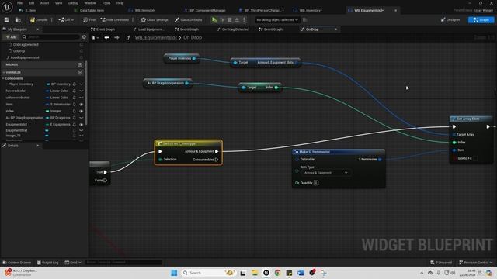Open the Tools menu

click(106, 3)
